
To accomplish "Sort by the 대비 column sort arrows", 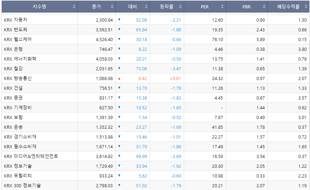I will pos(146,7).
